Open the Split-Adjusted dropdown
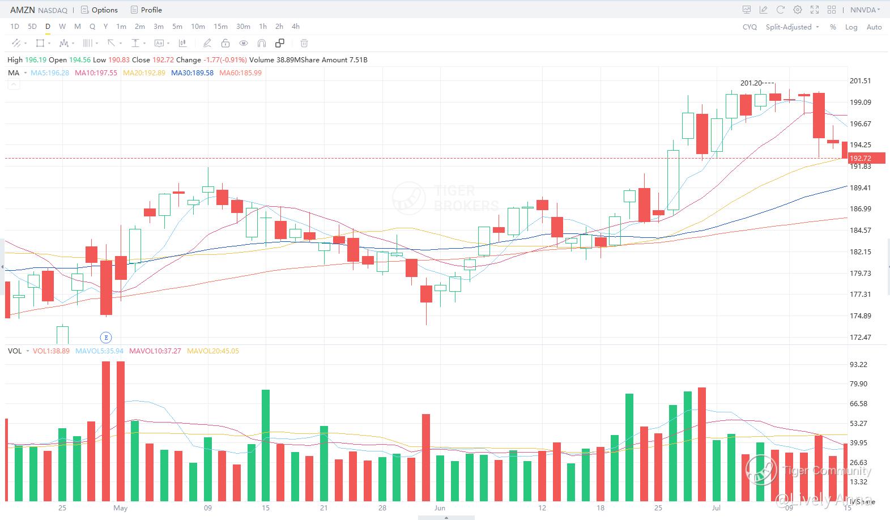Viewport: 890px width, 520px height. [x=793, y=27]
